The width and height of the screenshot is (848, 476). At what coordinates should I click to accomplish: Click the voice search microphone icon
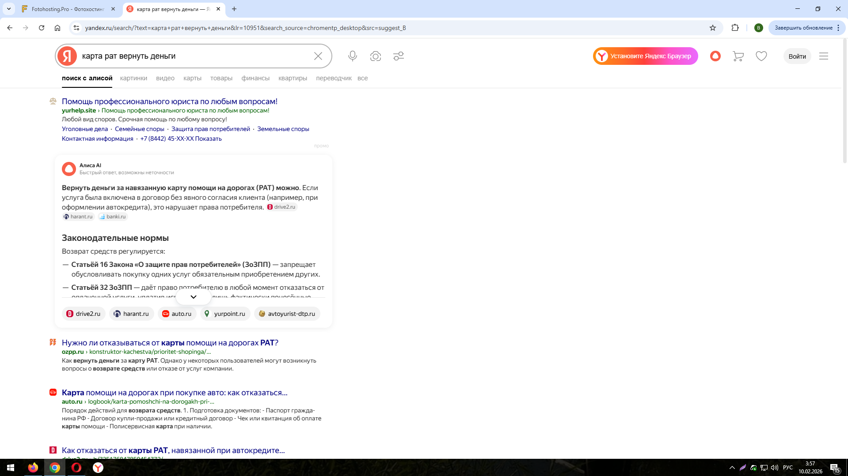(x=352, y=56)
